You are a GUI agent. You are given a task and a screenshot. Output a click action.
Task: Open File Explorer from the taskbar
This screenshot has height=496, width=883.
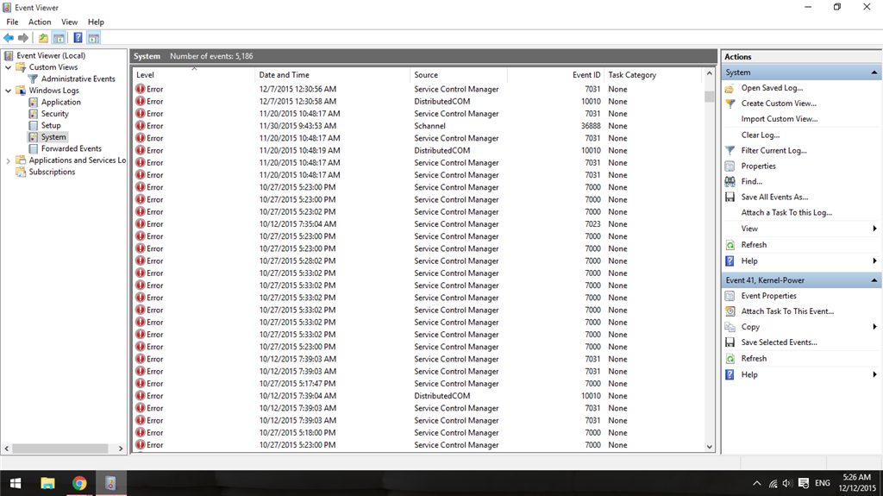coord(47,483)
